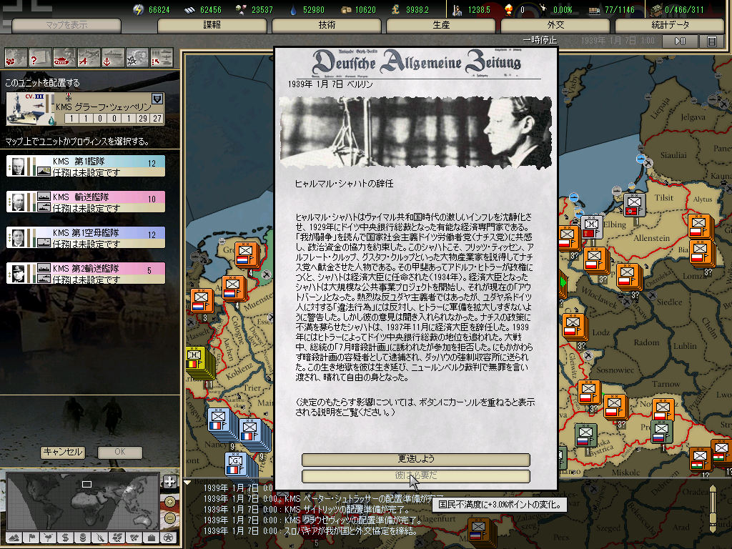Open the 統計データ statistics tab
The image size is (732, 549).
670,25
